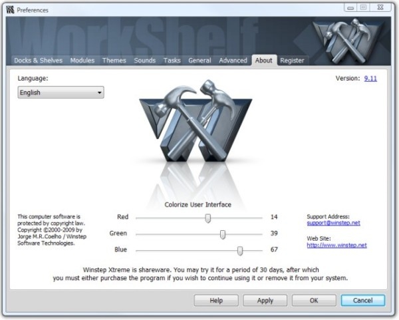Click the Green color slider handle
Viewport: 399px width, 320px height.
(223, 234)
